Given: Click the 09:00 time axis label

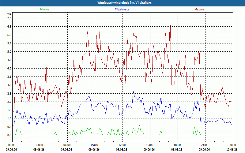Looking at the screenshot, I should pos(94,145).
